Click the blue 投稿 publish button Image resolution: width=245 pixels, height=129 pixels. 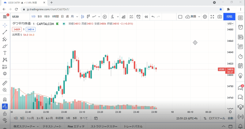(x=229, y=17)
